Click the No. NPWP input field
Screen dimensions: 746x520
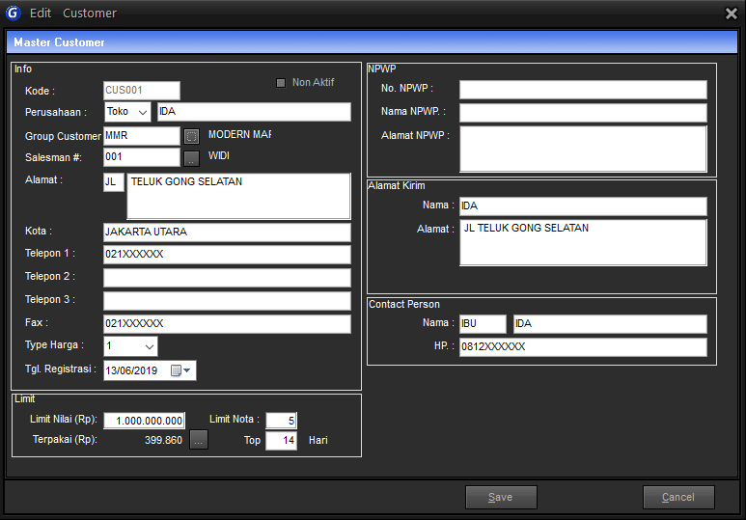(x=583, y=90)
